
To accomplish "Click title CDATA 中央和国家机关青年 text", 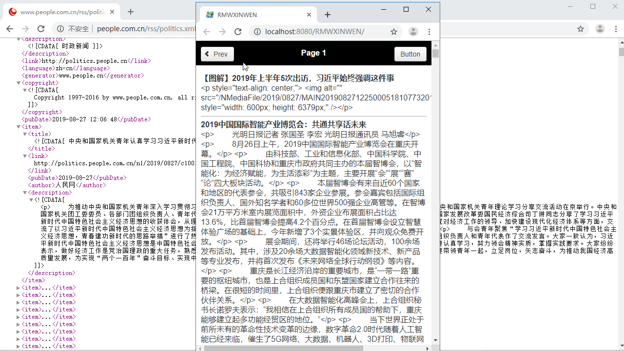I will click(115, 141).
